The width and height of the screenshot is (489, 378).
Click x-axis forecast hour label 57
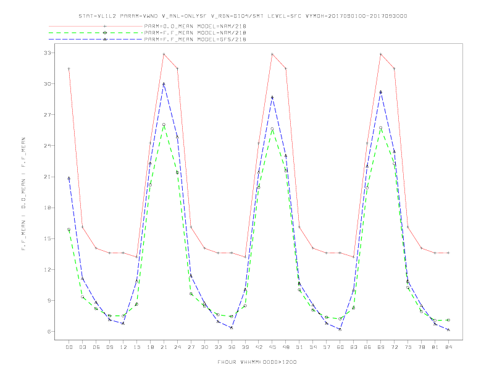pos(327,347)
